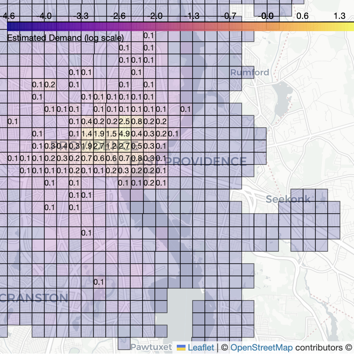
Task: Click the demand cell labeled 1.4
Action: pyautogui.click(x=86, y=134)
